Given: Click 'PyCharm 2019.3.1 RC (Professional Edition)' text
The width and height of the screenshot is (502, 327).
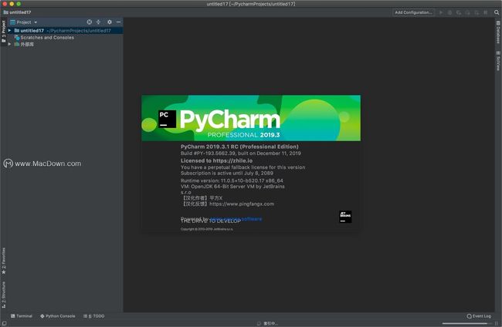Looking at the screenshot, I should (239, 147).
